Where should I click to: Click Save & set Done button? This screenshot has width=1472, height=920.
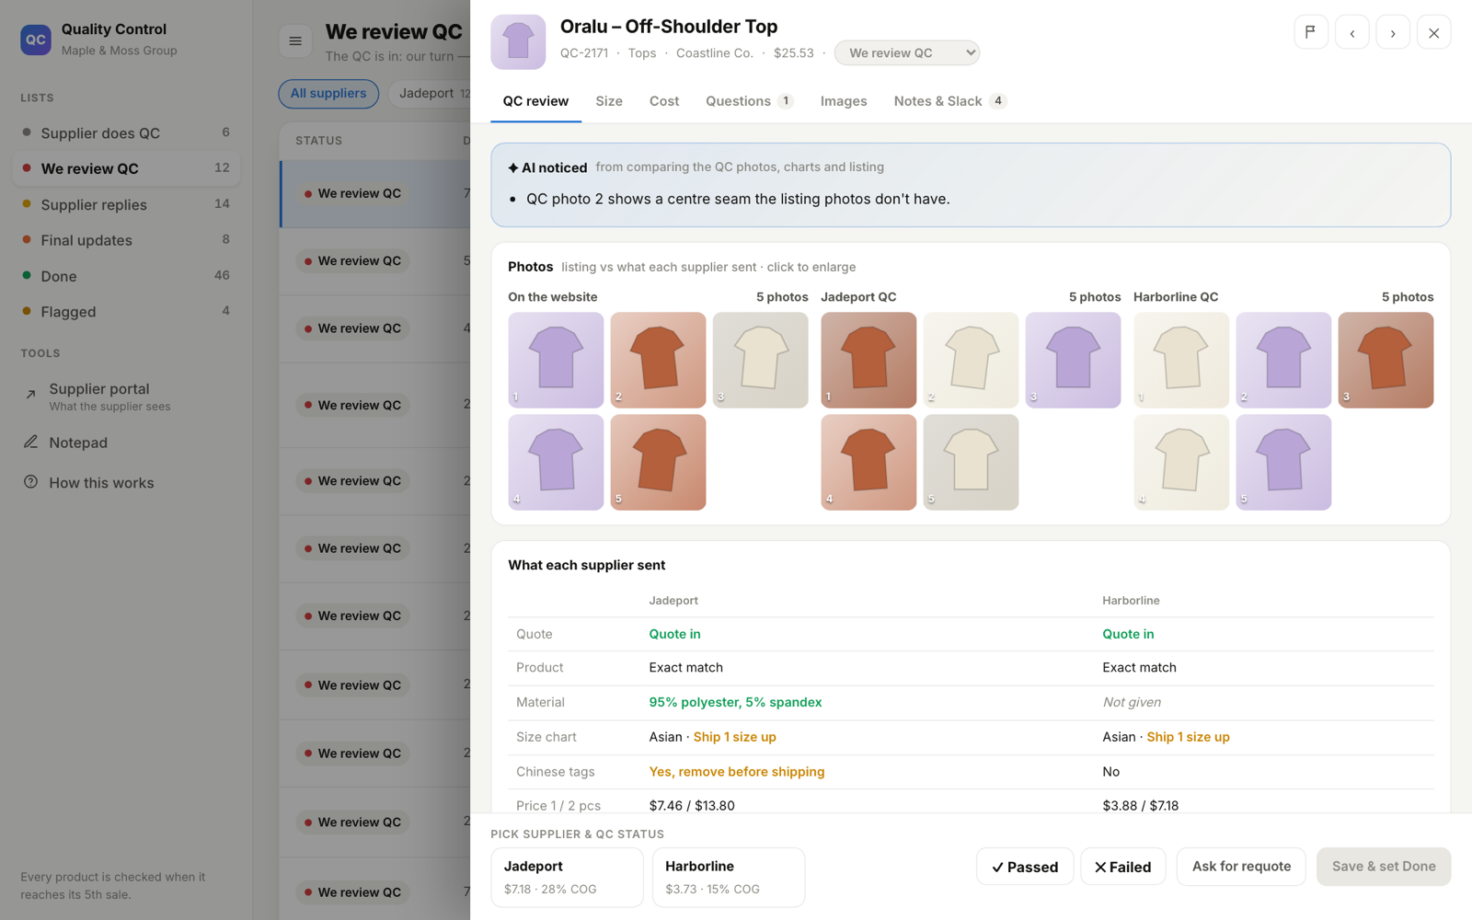[1384, 867]
